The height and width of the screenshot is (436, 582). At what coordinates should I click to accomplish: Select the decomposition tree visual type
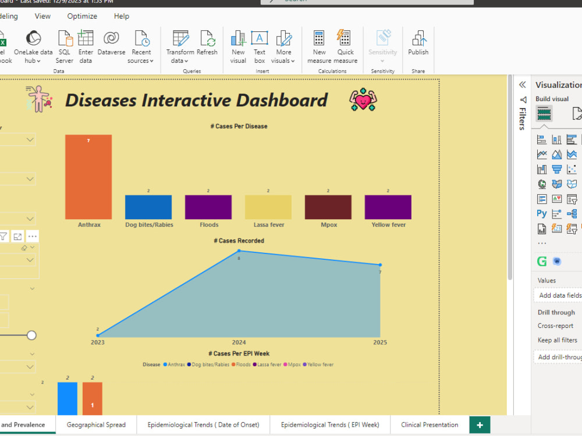[572, 214]
